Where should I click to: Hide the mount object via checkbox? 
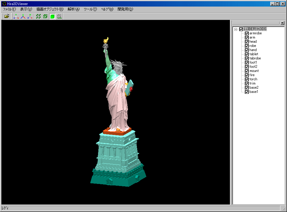coord(247,71)
